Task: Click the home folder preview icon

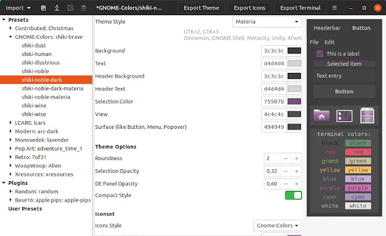Action: click(321, 116)
